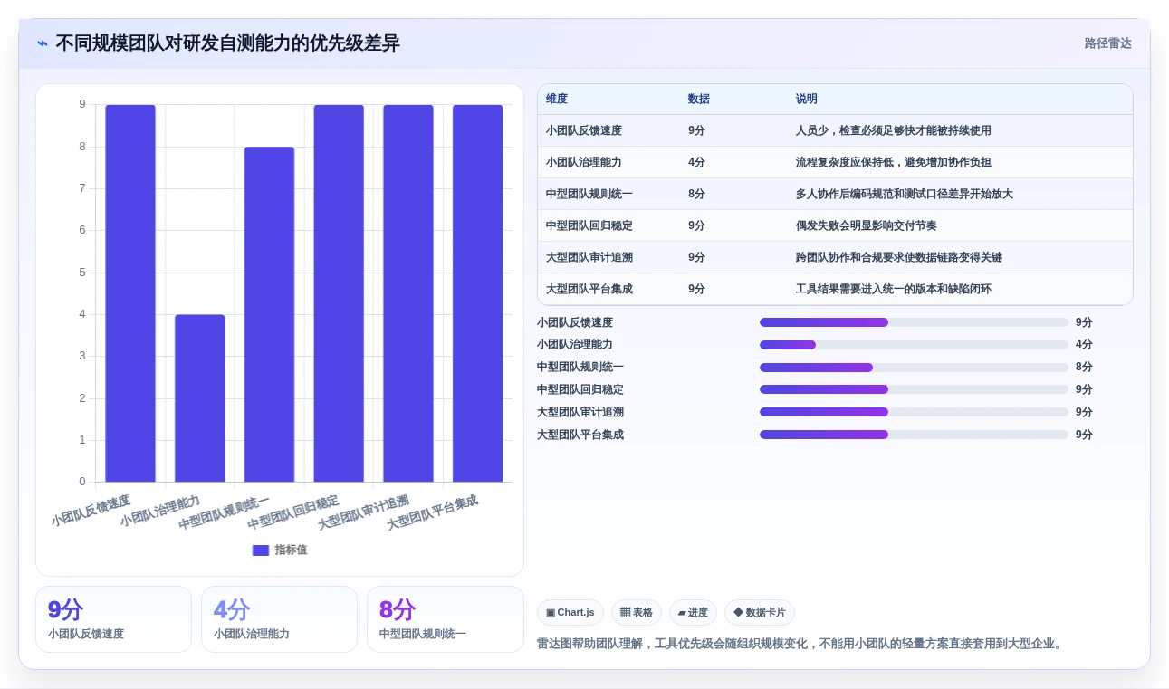Click the 大型团队平台集成 x-axis label in the chart
The height and width of the screenshot is (689, 1169).
tap(433, 512)
